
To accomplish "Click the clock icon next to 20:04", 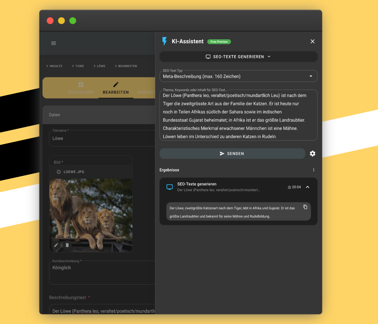I will pyautogui.click(x=289, y=187).
